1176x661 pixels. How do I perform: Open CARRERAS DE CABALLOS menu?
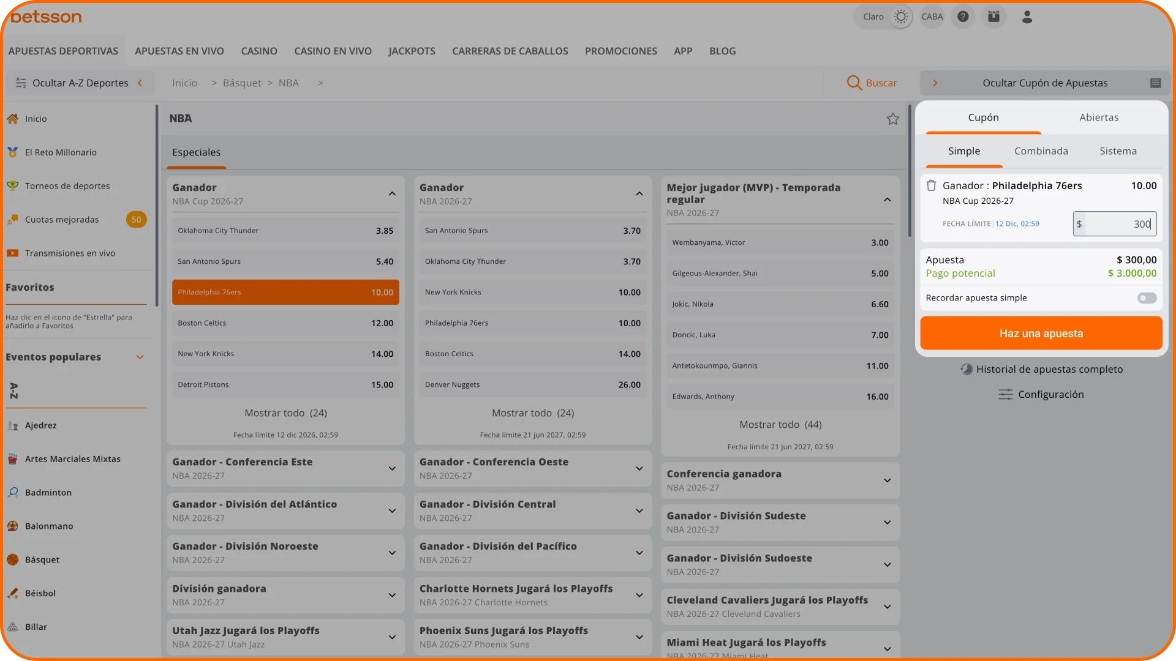click(510, 51)
